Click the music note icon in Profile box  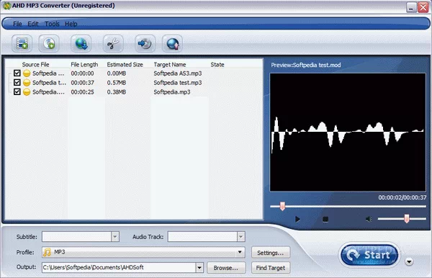tap(47, 252)
